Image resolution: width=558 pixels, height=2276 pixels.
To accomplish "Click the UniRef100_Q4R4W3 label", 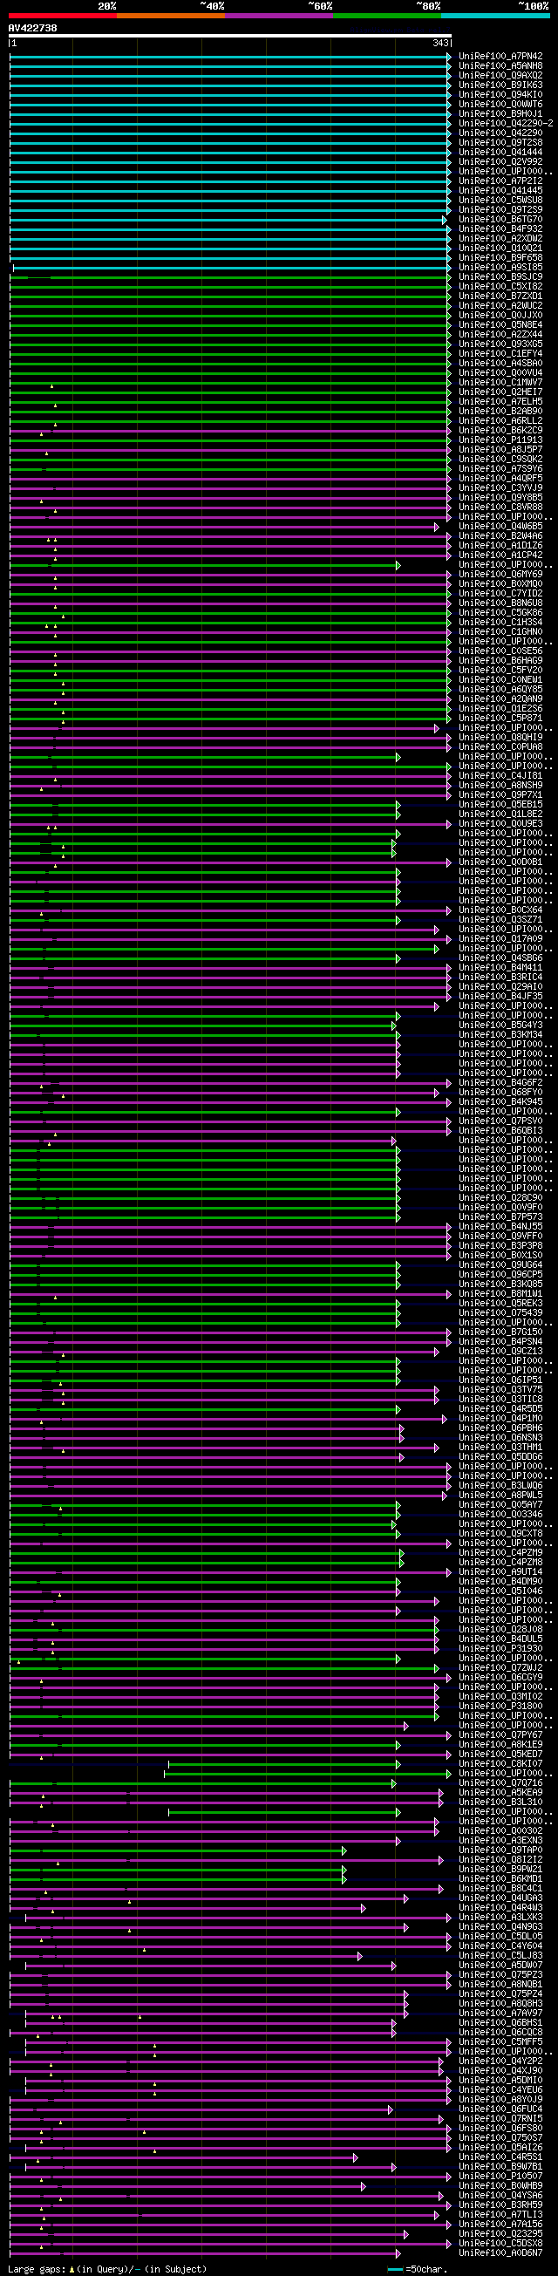I will (x=500, y=1907).
